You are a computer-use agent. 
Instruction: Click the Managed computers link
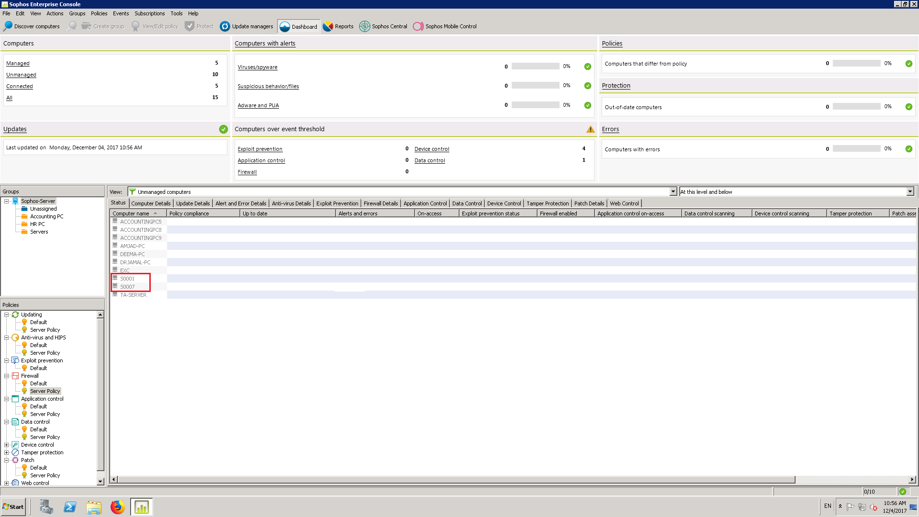pyautogui.click(x=18, y=63)
